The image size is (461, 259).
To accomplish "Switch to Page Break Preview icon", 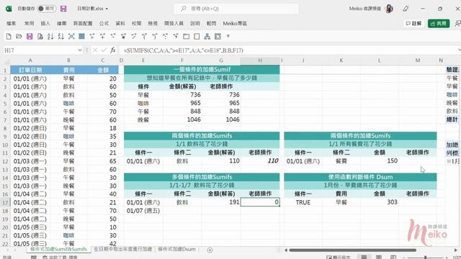I will coord(393,257).
